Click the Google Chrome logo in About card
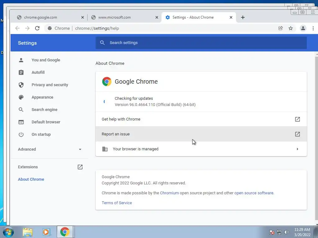Viewport: 318px width, 238px height. click(107, 82)
